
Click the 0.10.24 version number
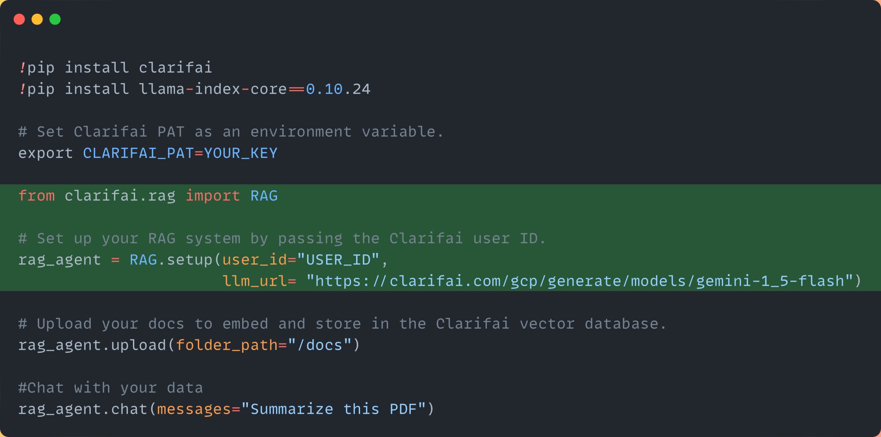coord(338,89)
